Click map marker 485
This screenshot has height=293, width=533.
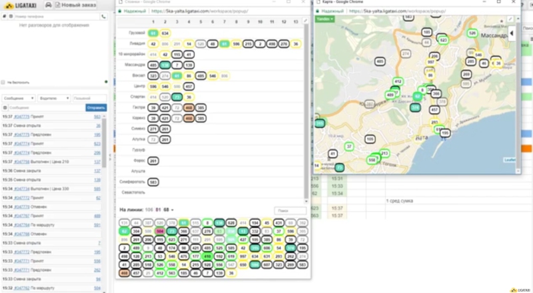tap(380, 61)
